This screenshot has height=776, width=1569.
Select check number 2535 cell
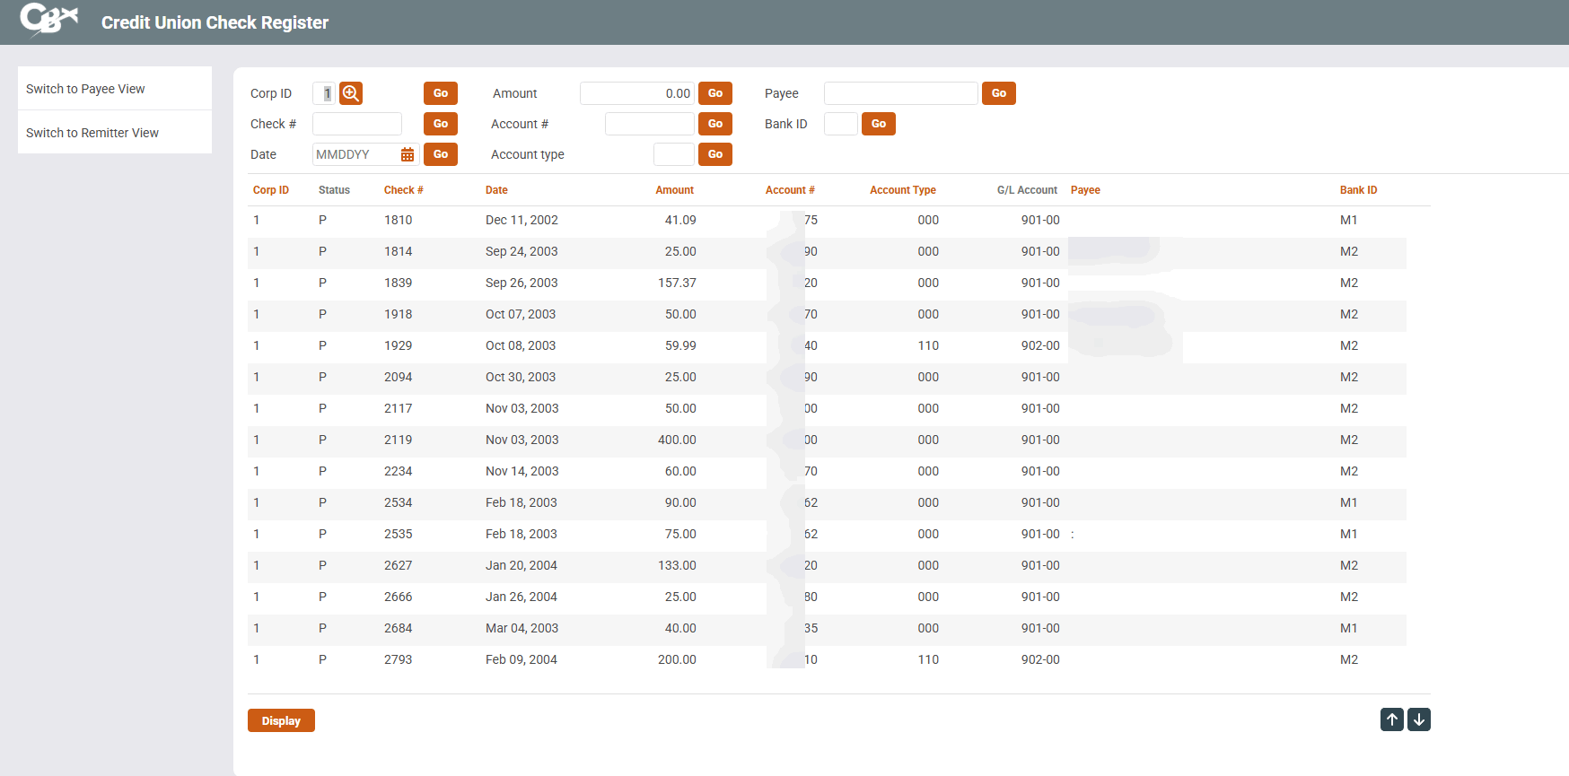pos(399,534)
